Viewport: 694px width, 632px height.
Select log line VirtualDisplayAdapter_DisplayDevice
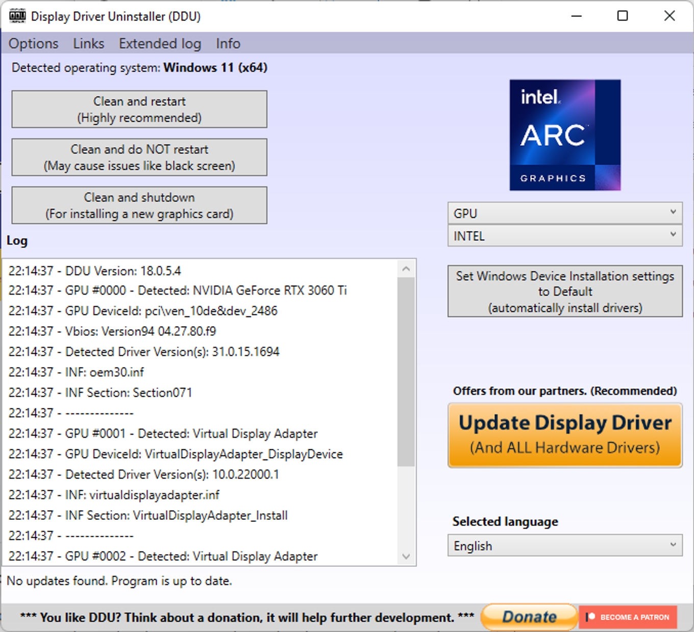[x=176, y=454]
